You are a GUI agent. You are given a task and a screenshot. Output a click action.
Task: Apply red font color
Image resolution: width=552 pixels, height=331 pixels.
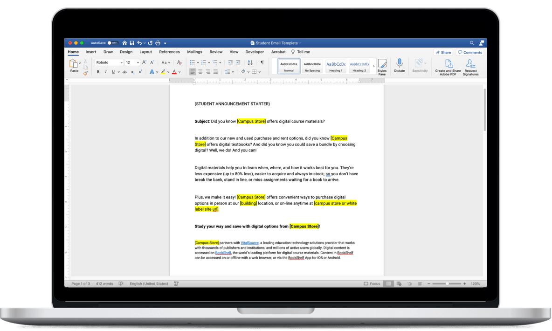click(x=174, y=72)
